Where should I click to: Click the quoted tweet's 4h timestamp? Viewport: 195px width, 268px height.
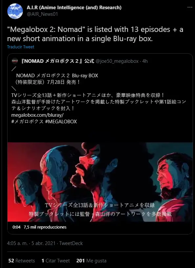(145, 61)
